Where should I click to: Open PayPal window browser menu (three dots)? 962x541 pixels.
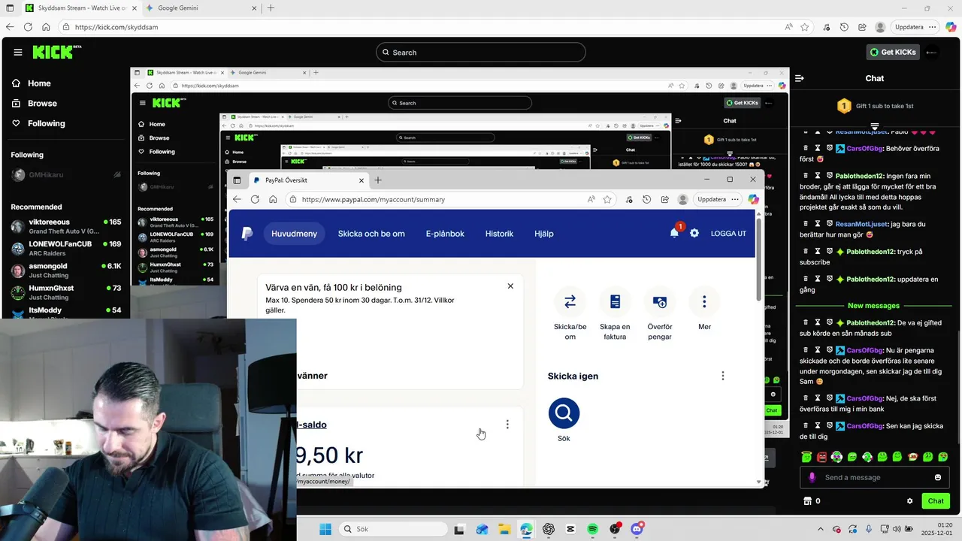(734, 199)
